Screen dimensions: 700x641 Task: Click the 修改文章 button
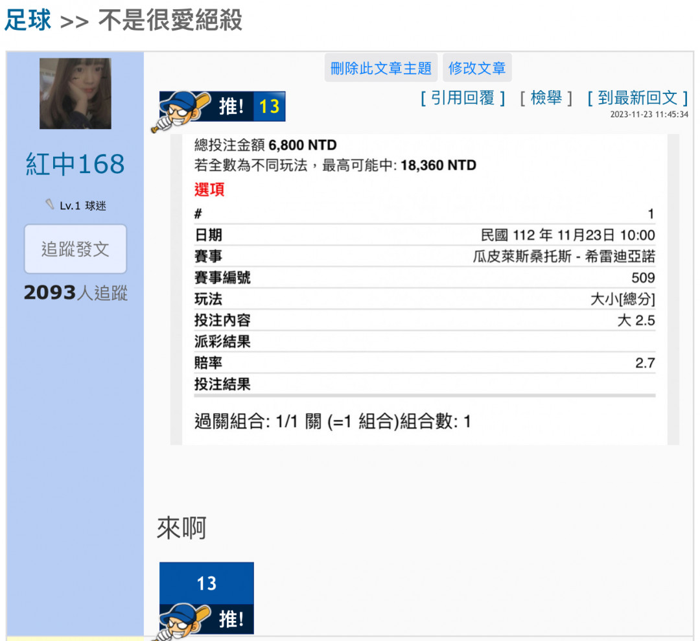click(477, 68)
